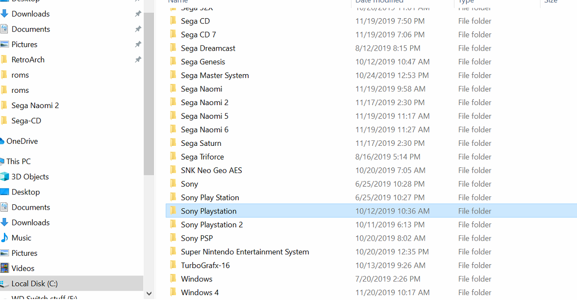Image resolution: width=577 pixels, height=300 pixels.
Task: Click the Sega Genesis folder icon
Action: point(173,61)
